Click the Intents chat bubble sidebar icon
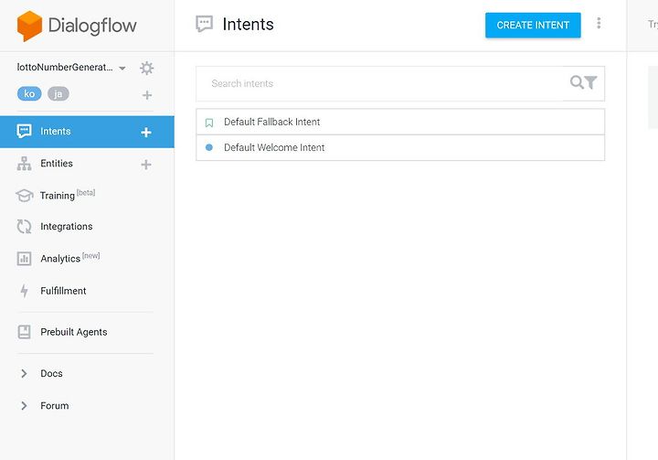 (24, 131)
